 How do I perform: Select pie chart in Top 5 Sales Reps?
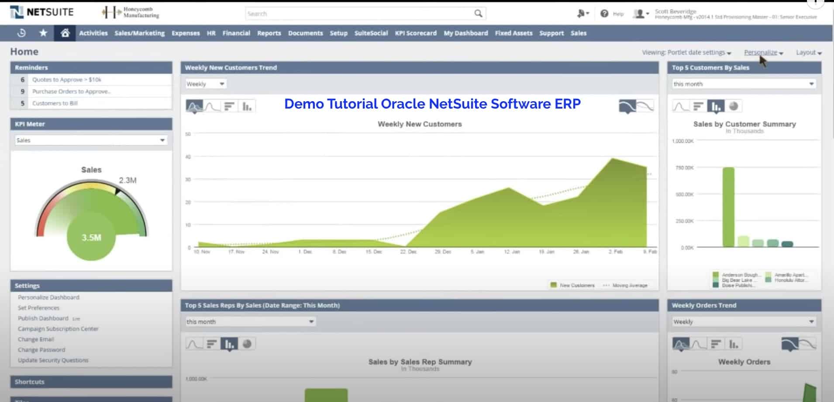[247, 344]
